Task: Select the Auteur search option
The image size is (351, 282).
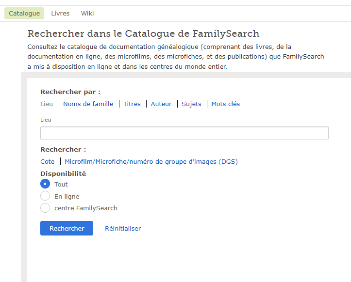Action: (x=161, y=104)
